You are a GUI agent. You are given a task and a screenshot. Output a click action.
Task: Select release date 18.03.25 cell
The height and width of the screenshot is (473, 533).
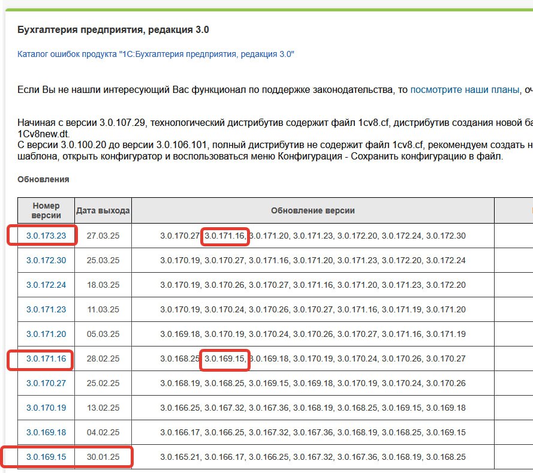pyautogui.click(x=103, y=285)
